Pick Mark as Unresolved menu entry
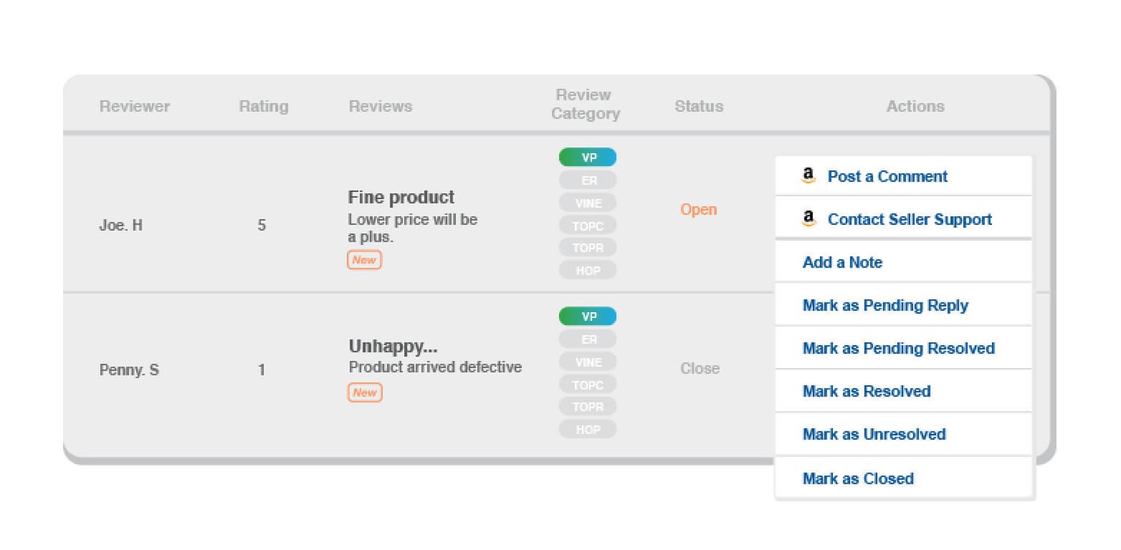The width and height of the screenshot is (1121, 550). click(x=874, y=435)
